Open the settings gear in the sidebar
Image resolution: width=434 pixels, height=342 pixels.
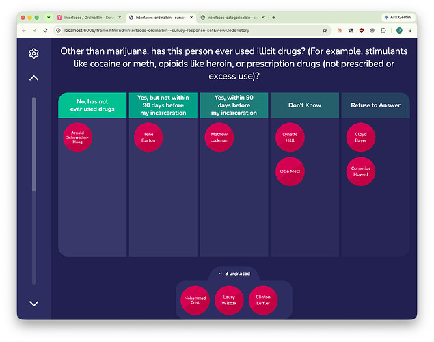33,53
